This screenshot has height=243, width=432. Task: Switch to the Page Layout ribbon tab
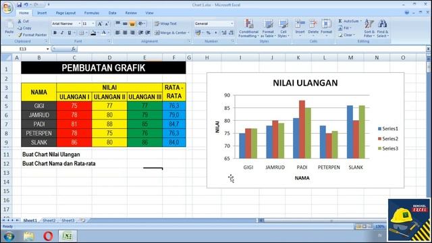[65, 13]
